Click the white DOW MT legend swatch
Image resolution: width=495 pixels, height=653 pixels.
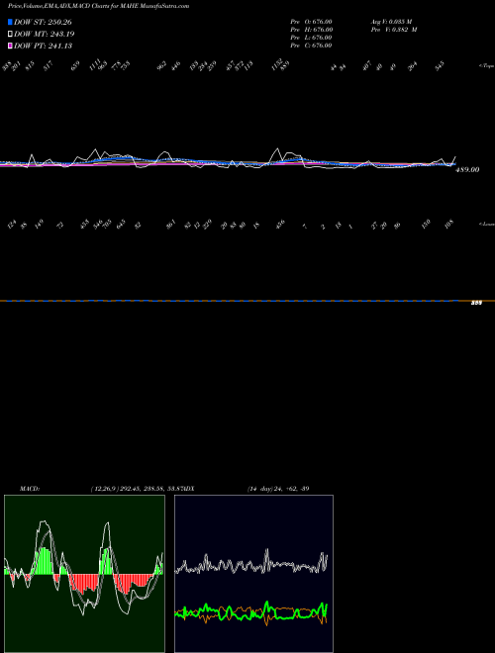10,34
